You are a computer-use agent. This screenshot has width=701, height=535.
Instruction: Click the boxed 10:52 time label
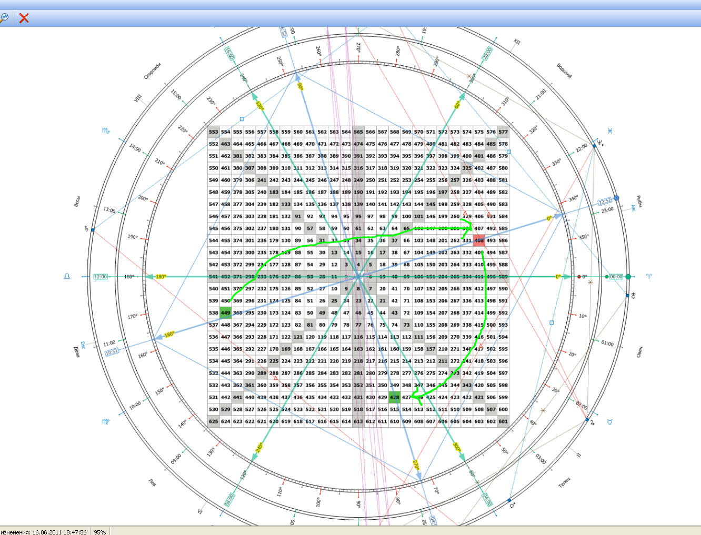(x=112, y=352)
